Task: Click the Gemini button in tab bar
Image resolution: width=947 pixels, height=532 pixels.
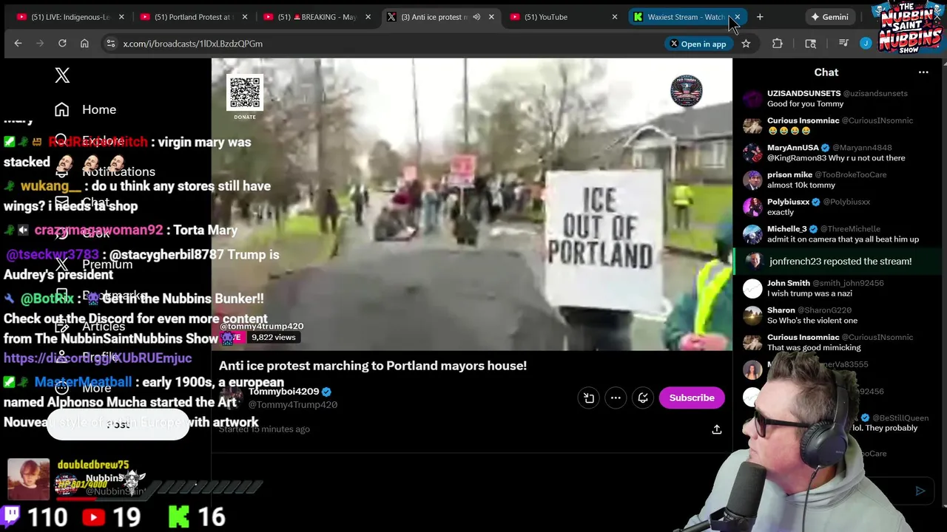Action: coord(829,17)
